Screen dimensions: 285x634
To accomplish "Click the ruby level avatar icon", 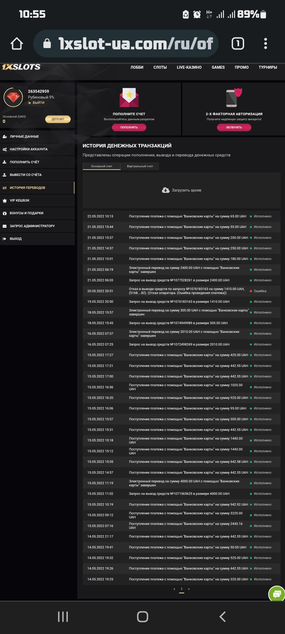I will coord(13,97).
